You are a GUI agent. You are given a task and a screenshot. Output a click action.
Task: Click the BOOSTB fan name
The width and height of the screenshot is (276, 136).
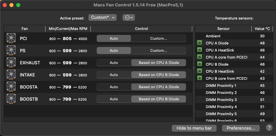29,99
